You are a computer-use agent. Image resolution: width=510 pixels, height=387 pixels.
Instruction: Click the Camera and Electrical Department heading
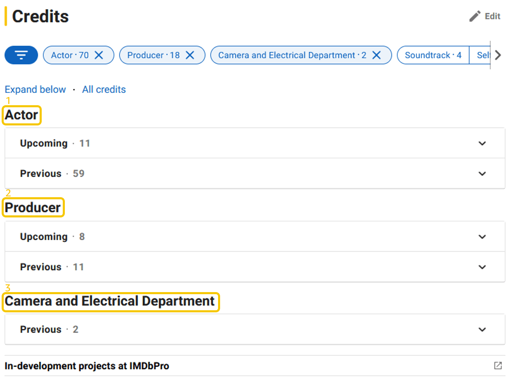tap(110, 302)
